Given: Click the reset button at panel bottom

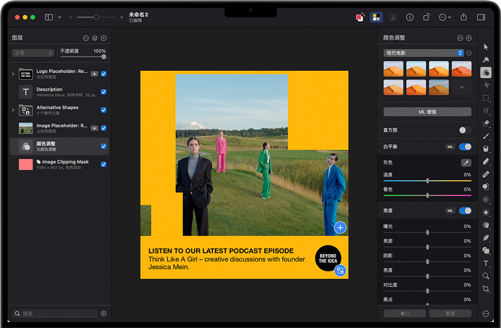Looking at the screenshot, I should 450,314.
